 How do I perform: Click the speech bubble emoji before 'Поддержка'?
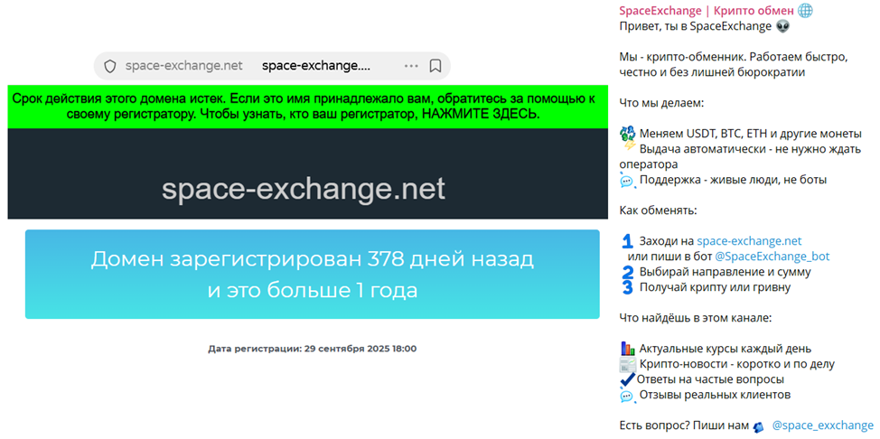click(x=627, y=181)
